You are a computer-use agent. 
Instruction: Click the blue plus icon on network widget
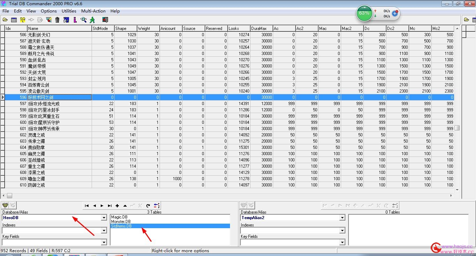pyautogui.click(x=395, y=14)
